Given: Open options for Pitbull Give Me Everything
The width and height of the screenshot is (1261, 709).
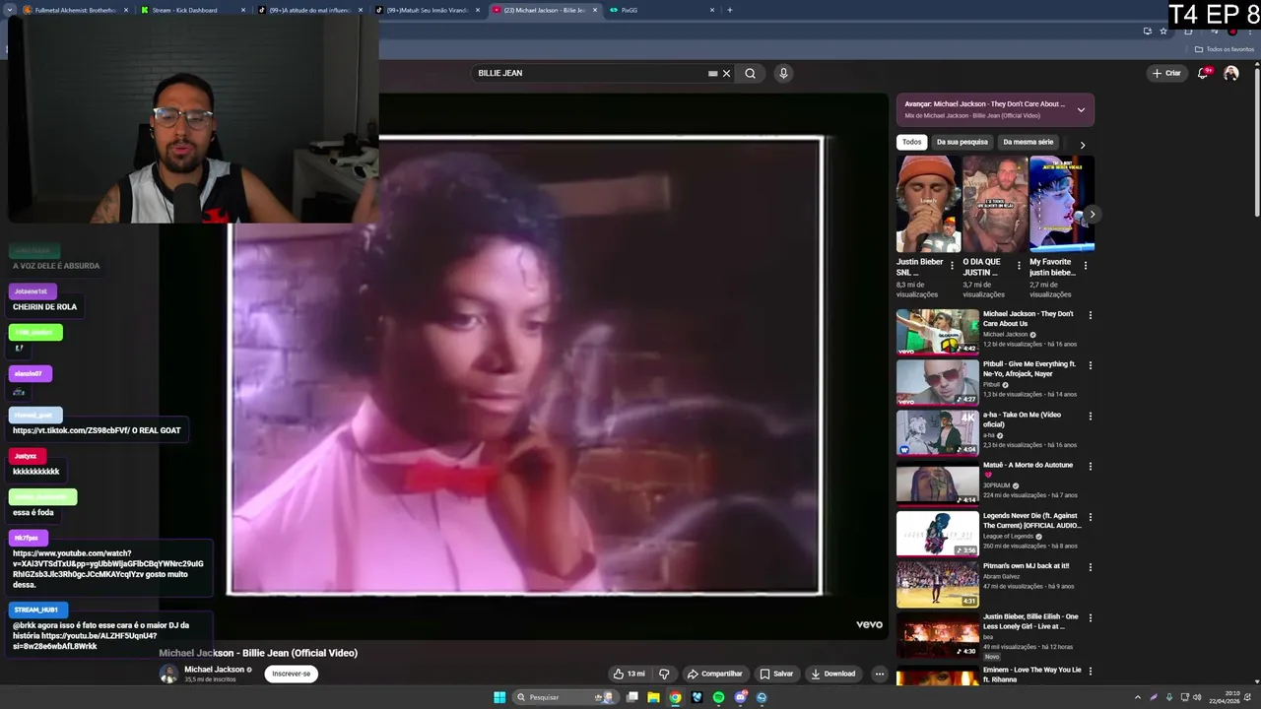Looking at the screenshot, I should [1090, 365].
